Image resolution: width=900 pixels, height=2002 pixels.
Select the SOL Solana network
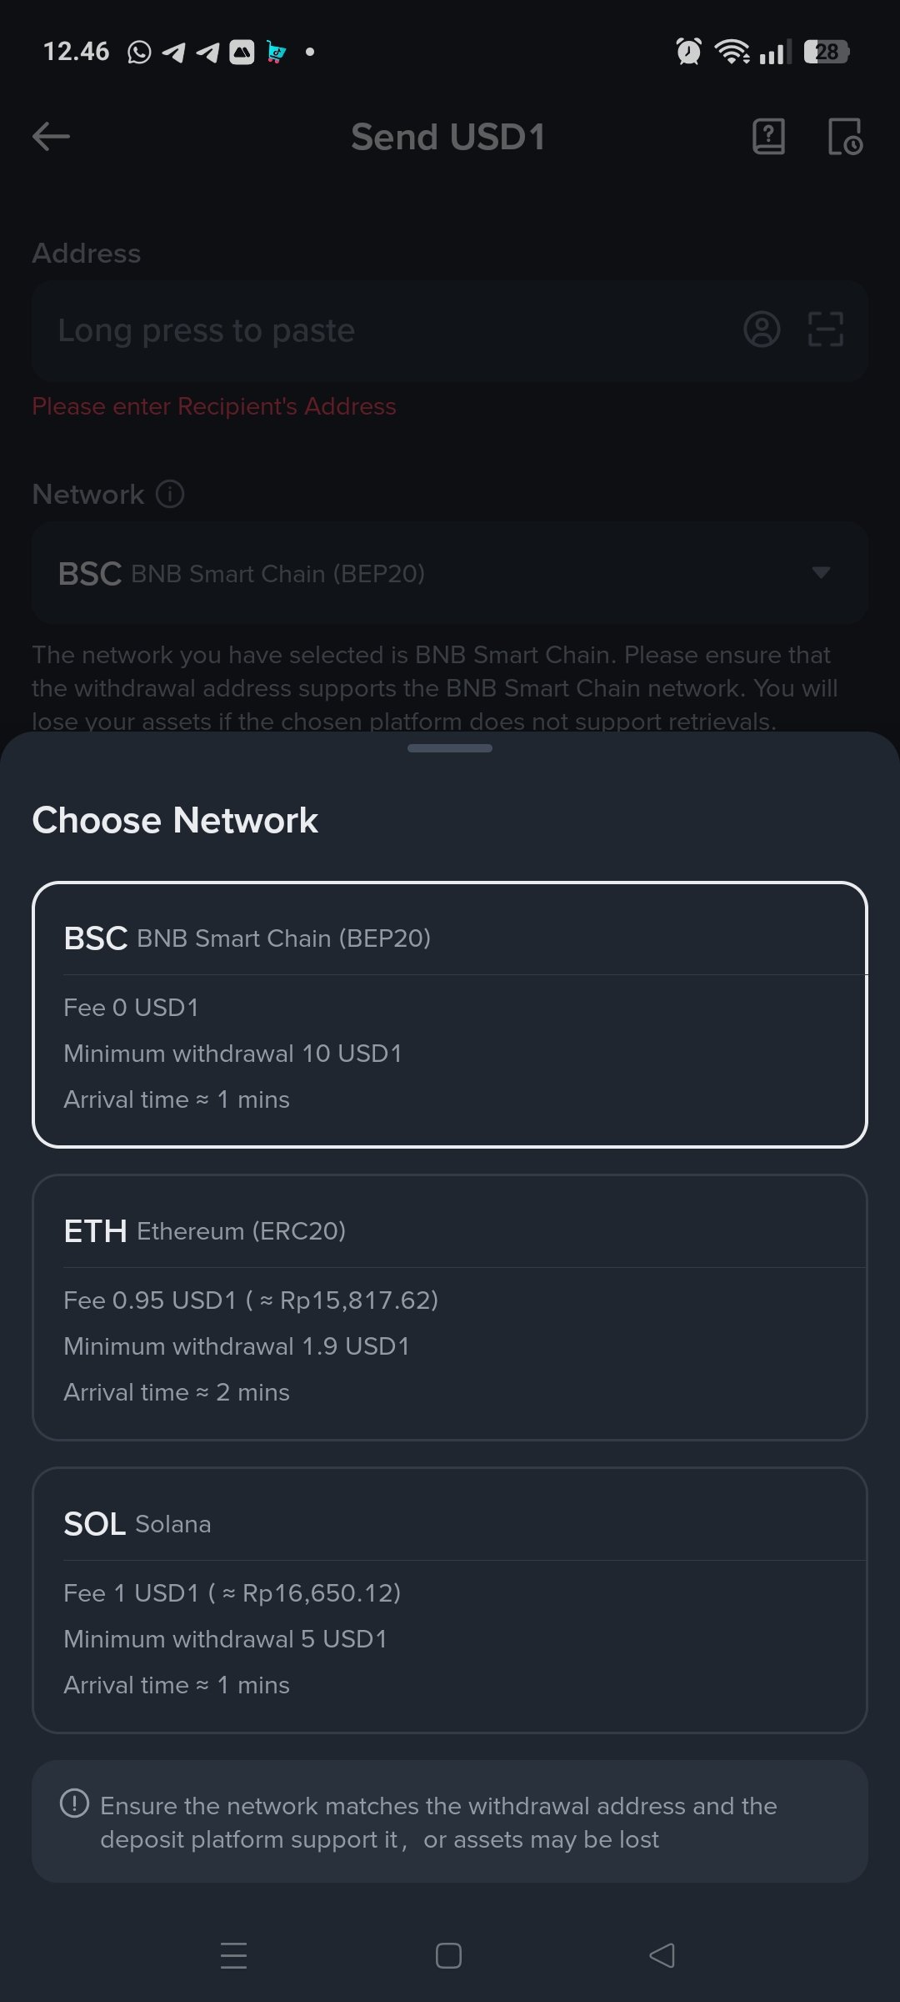[x=450, y=1600]
